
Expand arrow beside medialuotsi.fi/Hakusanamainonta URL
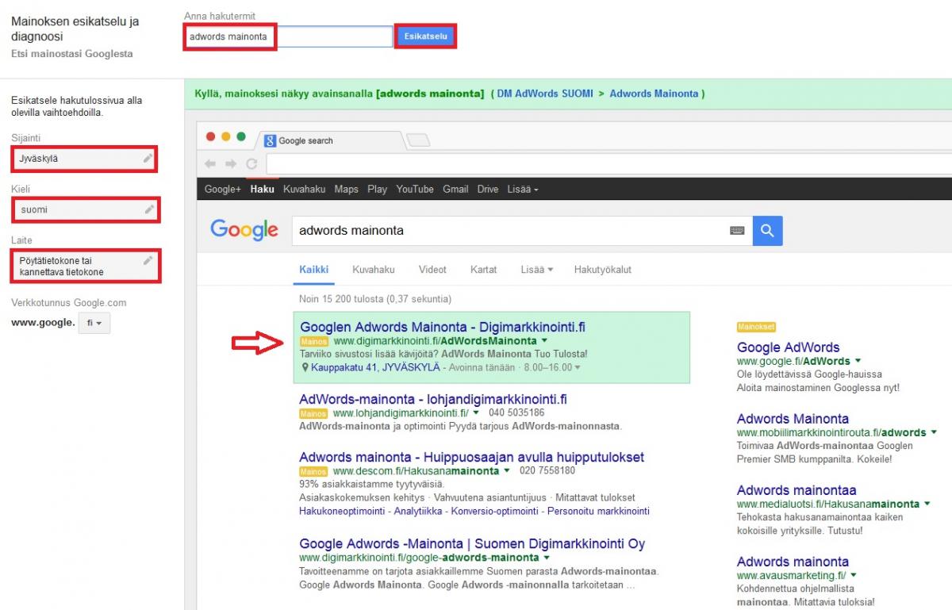tap(927, 504)
